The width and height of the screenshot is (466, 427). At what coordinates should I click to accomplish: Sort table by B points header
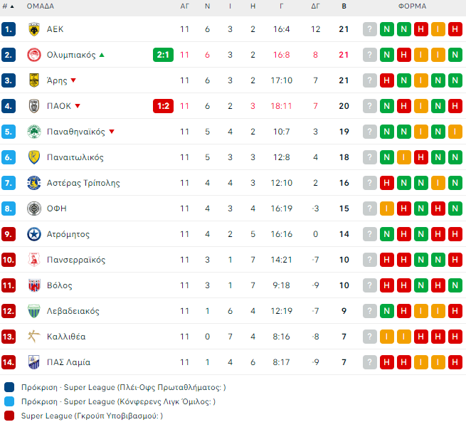(344, 6)
